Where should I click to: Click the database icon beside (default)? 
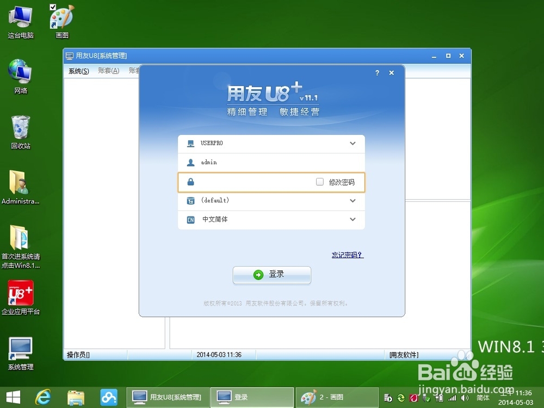(190, 201)
